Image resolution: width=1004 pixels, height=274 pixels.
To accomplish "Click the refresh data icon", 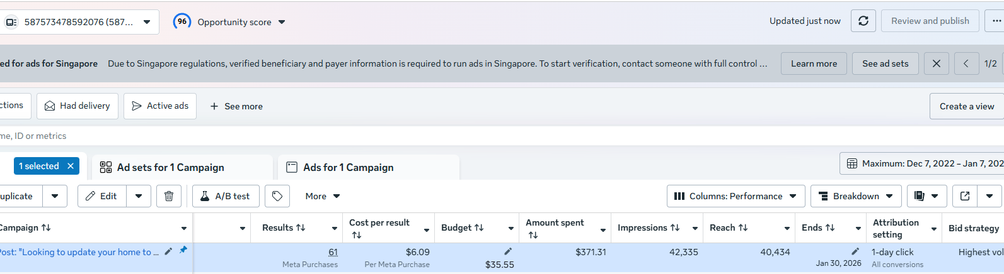I will point(863,21).
